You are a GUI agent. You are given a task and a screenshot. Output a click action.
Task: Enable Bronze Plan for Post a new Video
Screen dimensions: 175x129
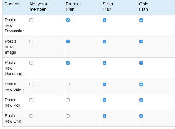pyautogui.click(x=68, y=84)
